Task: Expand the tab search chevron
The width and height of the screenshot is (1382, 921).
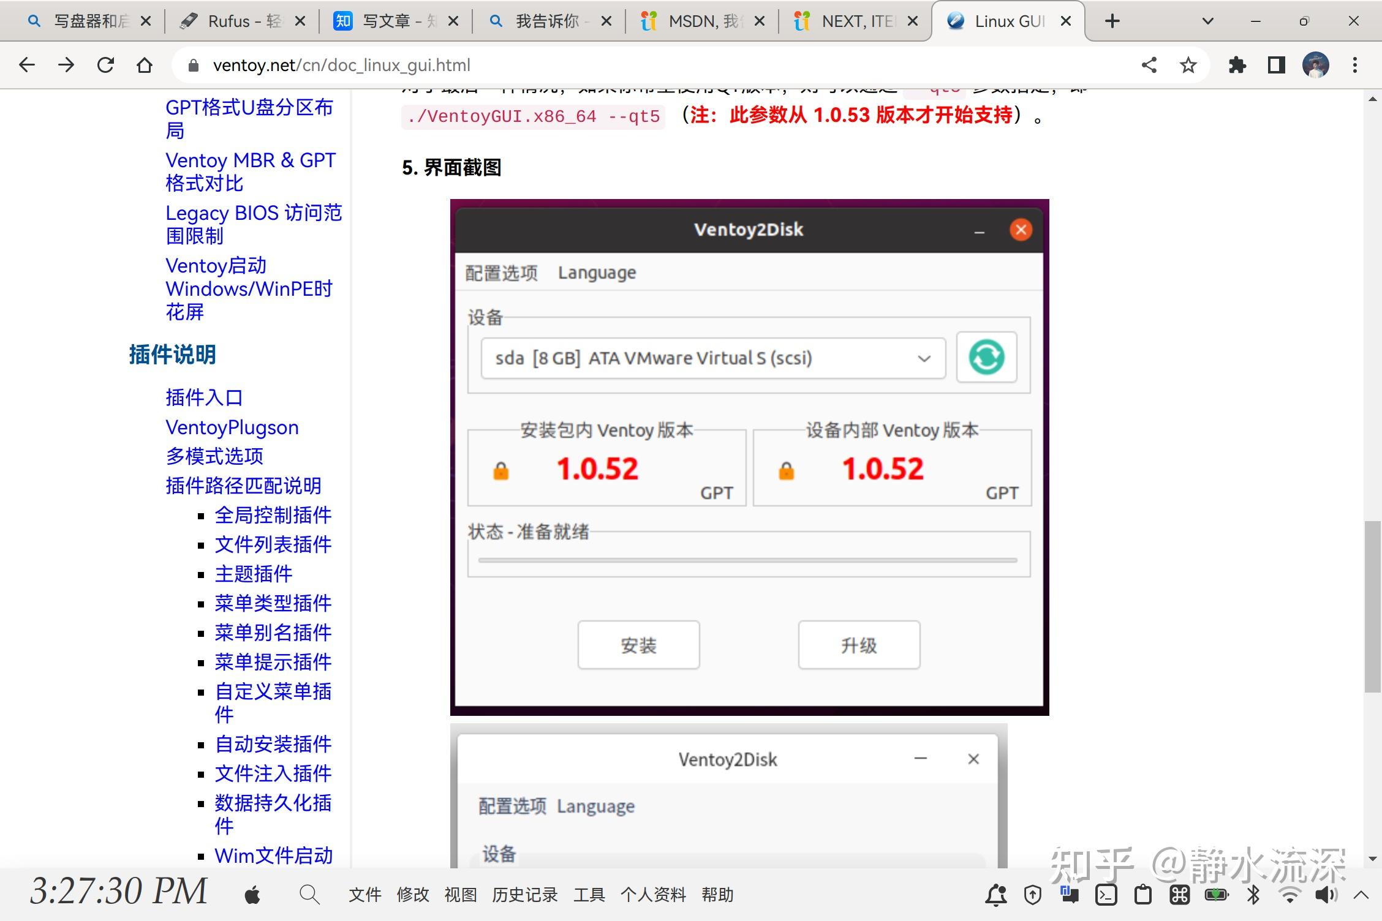Action: pos(1208,21)
